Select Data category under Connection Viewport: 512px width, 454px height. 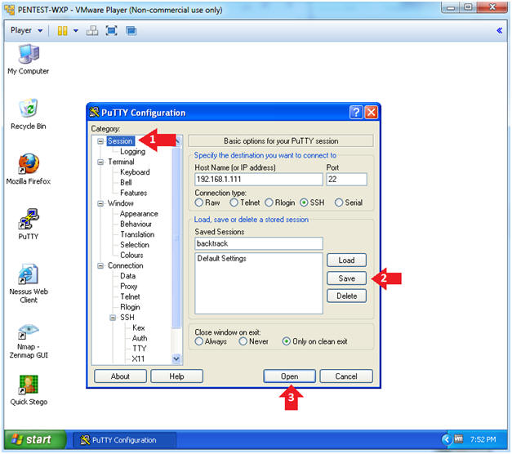127,276
